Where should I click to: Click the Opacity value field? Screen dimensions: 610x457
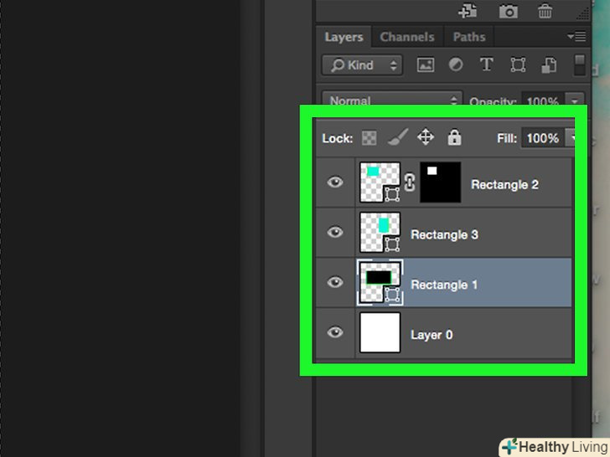pyautogui.click(x=542, y=100)
